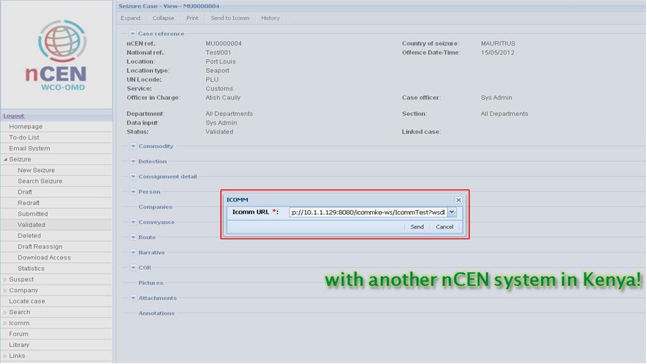This screenshot has height=364, width=647.
Task: Click the Location value Port Louis
Action: pyautogui.click(x=221, y=61)
